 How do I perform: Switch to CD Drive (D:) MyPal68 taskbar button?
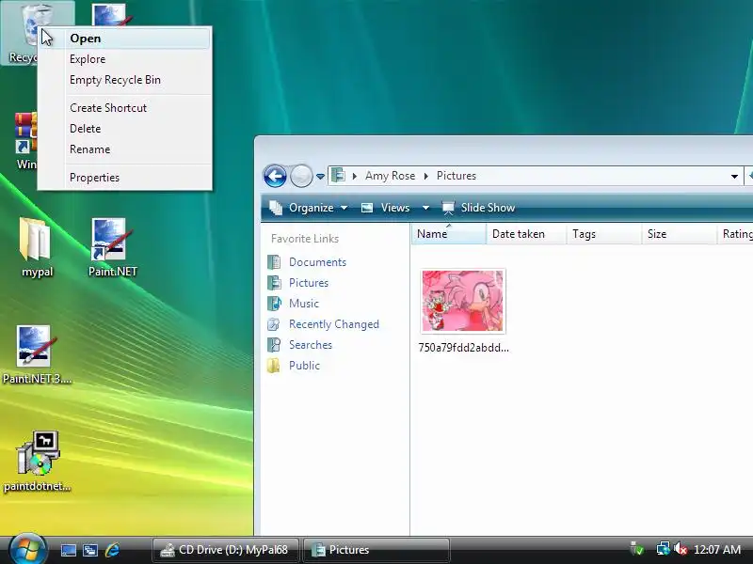(x=226, y=550)
